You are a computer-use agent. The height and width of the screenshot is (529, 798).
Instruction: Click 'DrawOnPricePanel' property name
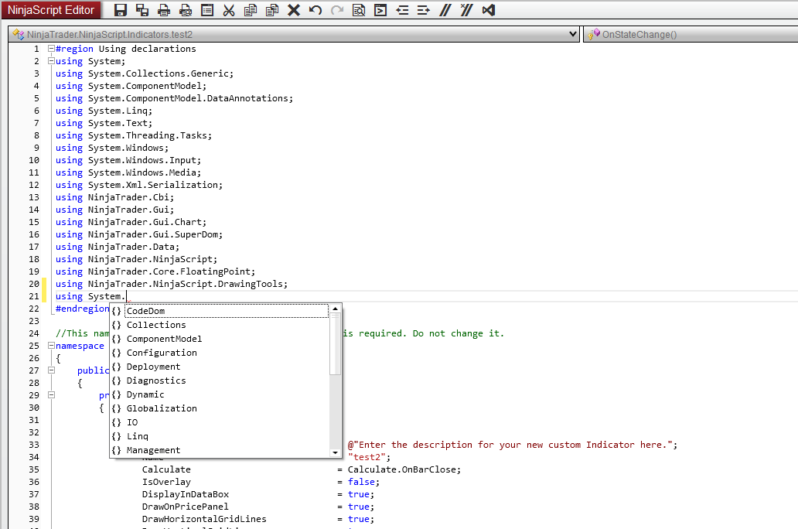click(186, 507)
